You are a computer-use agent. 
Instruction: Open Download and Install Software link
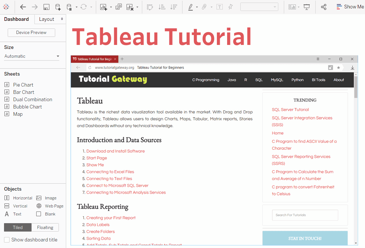(x=116, y=151)
